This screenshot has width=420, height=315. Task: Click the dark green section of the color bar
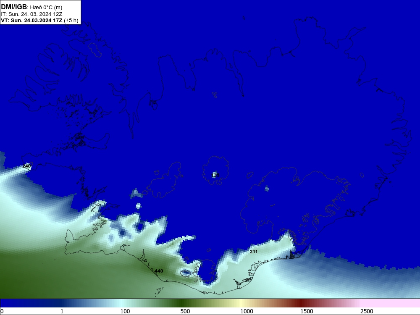click(182, 303)
